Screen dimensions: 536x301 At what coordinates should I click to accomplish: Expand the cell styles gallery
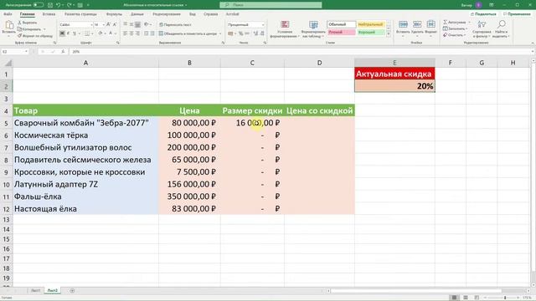pyautogui.click(x=389, y=33)
